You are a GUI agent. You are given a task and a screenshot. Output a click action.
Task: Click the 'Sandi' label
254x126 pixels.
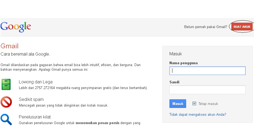[x=174, y=82]
